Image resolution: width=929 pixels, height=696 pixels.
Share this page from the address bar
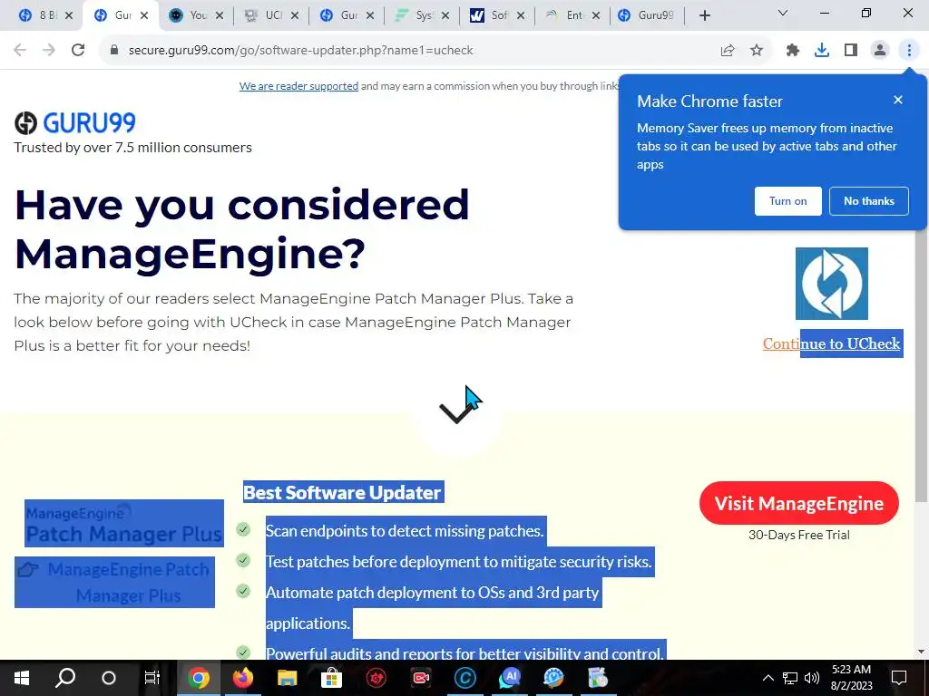[x=728, y=51]
